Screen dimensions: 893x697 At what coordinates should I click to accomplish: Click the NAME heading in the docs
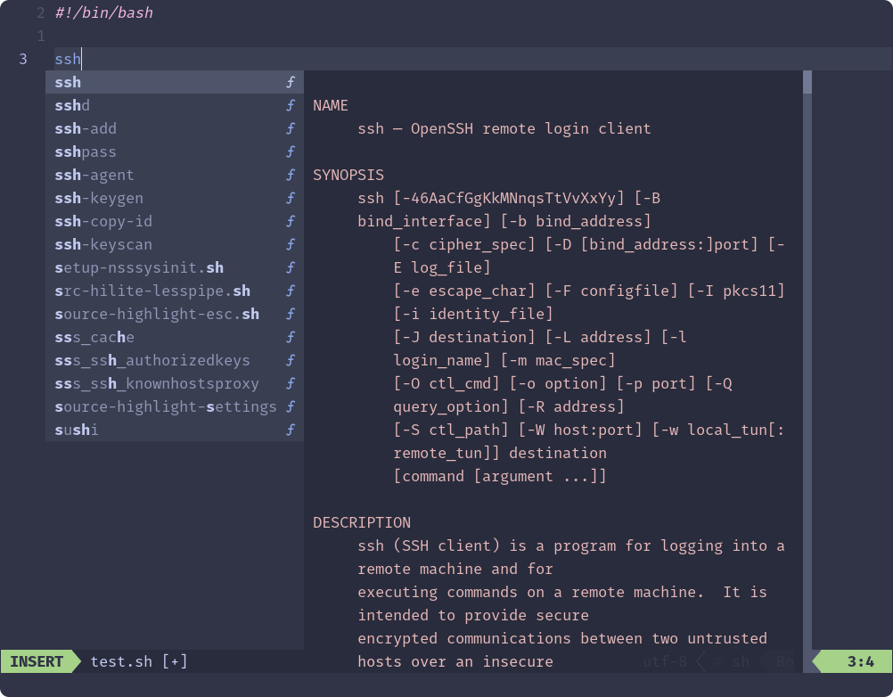pos(331,105)
